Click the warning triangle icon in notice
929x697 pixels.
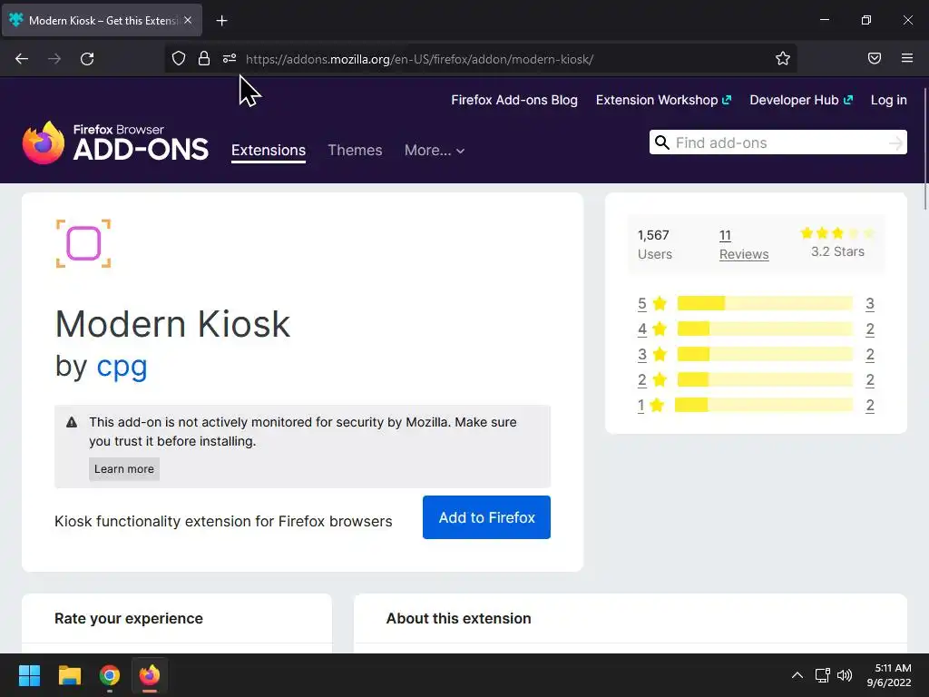click(72, 423)
